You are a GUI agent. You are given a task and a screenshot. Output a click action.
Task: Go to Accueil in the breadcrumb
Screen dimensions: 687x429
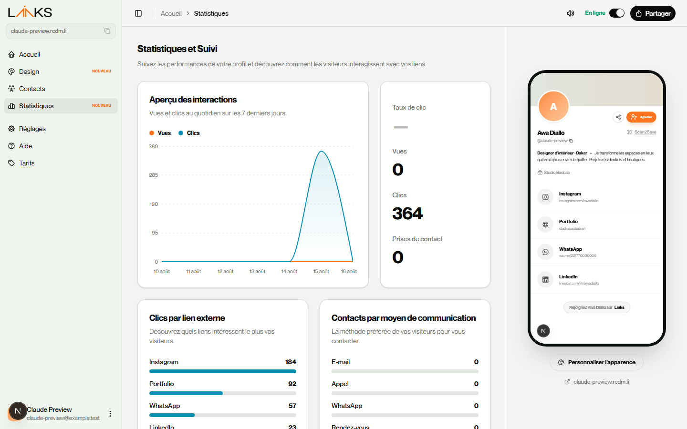(x=171, y=13)
